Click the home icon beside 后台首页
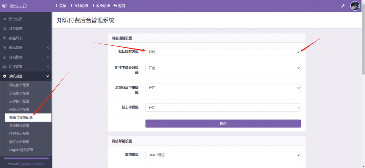 click(x=4, y=19)
